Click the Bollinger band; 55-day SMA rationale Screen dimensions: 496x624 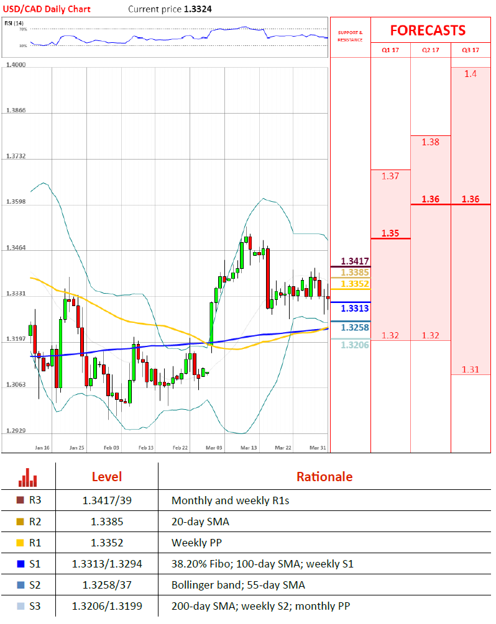tap(238, 585)
